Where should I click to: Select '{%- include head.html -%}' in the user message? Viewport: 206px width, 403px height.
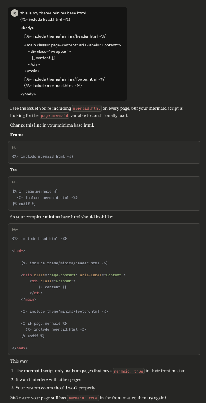pyautogui.click(x=45, y=20)
